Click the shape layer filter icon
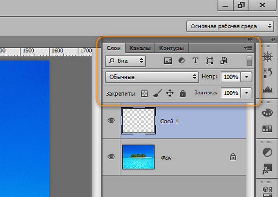This screenshot has width=278, height=197. coord(209,60)
